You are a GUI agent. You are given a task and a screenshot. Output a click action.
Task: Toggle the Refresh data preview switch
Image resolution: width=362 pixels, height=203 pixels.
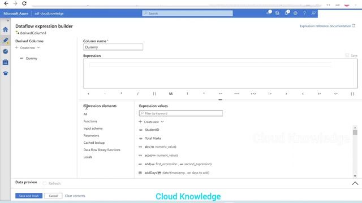click(44, 183)
